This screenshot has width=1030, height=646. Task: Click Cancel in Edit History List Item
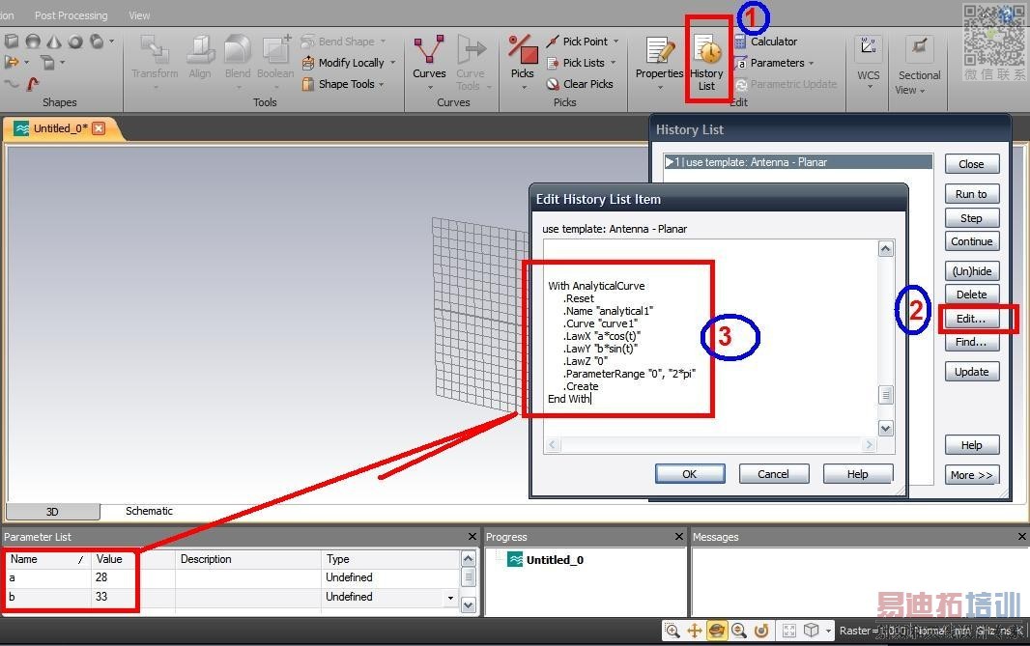tap(774, 474)
